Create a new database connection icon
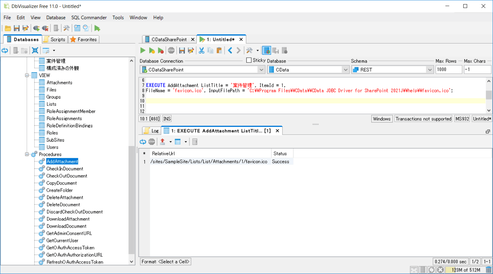 click(x=36, y=28)
